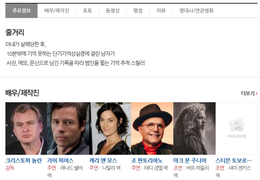The height and width of the screenshot is (180, 260).
Task: Click the 이미지 준비중 placeholder image
Action: coord(237,129)
